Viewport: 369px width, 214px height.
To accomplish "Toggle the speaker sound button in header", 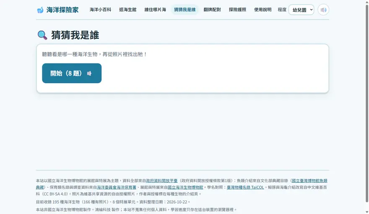I will 323,10.
